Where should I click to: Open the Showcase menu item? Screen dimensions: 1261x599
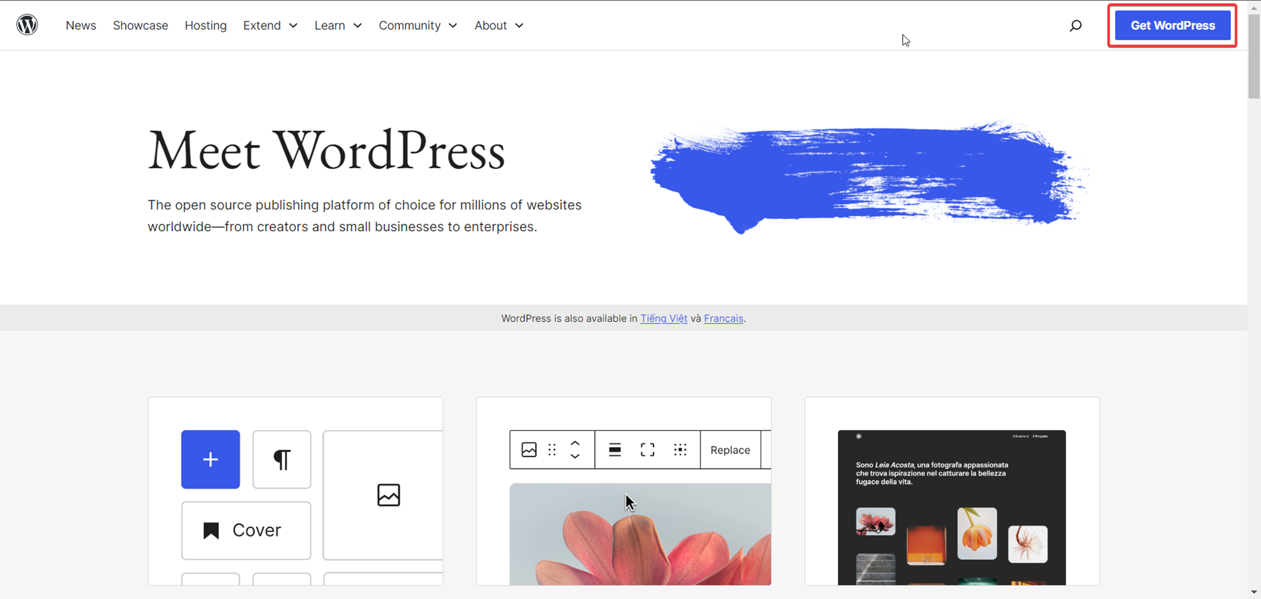pyautogui.click(x=140, y=26)
